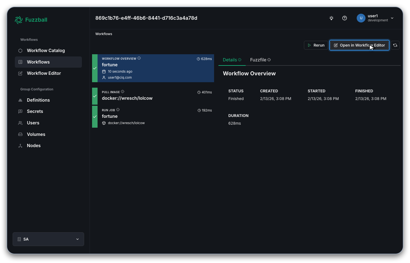Click the Rerun button
This screenshot has width=410, height=263.
point(316,45)
